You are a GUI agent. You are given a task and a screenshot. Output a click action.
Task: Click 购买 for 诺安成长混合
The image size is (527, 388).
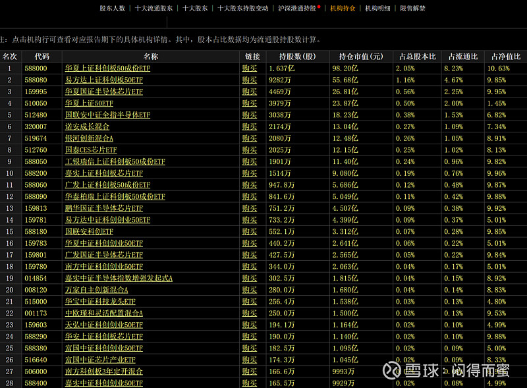[x=250, y=126]
